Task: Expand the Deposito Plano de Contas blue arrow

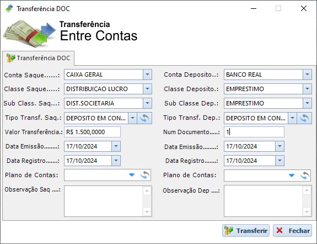Action: pos(292,176)
